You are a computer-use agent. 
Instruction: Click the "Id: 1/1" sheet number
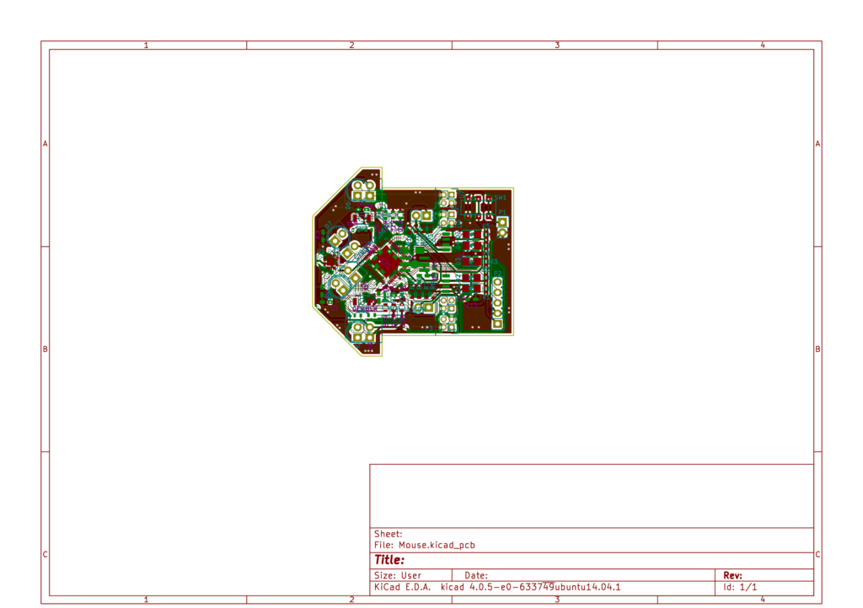click(740, 587)
